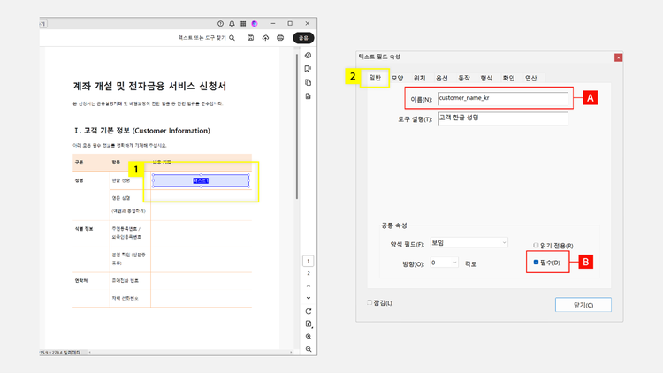
Task: Close the text field properties dialog with red X
Action: tap(618, 57)
